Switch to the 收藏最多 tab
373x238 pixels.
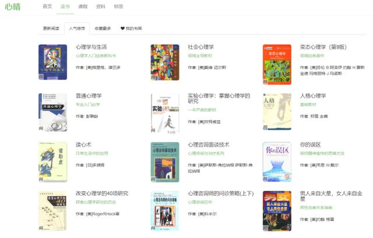pyautogui.click(x=103, y=29)
